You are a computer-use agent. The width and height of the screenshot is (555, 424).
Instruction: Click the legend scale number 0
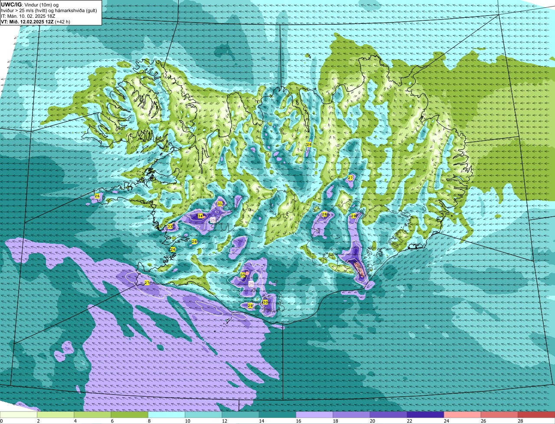[2, 421]
